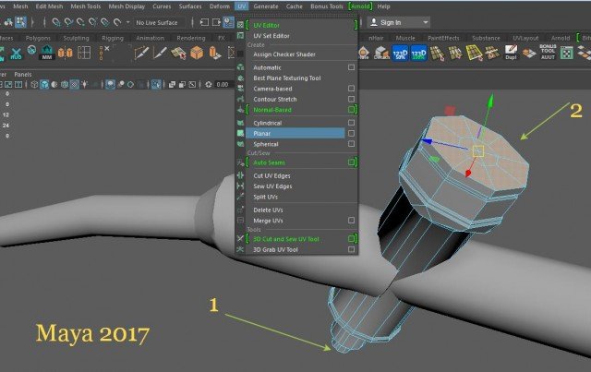Toggle the construction history icon
Screen dimensions: 591x372
(228, 22)
